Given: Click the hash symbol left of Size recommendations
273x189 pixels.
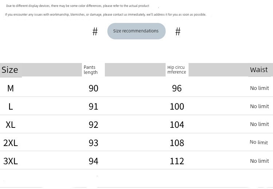Looking at the screenshot, I should (95, 32).
